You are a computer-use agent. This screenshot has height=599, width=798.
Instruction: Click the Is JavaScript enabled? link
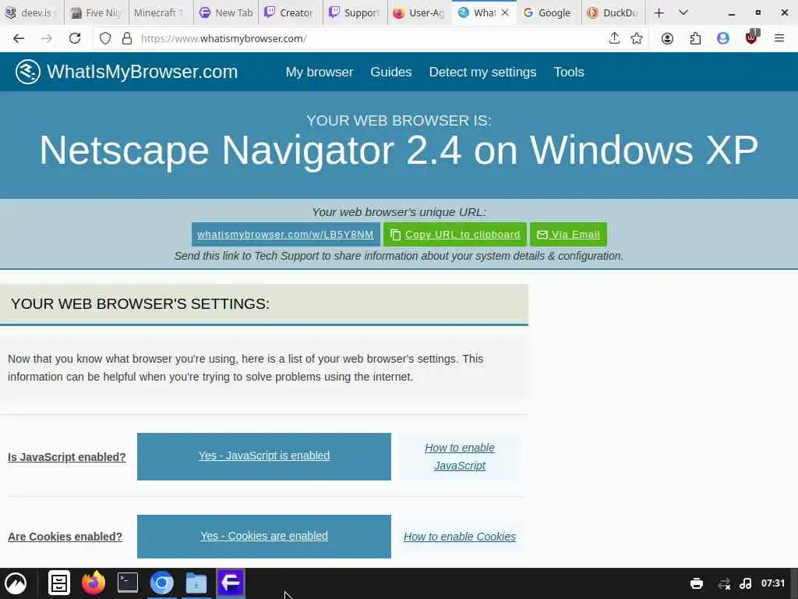67,457
